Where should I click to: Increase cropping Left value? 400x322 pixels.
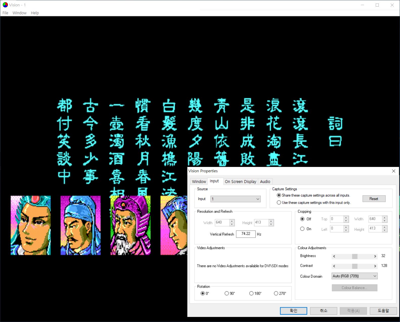(x=346, y=227)
